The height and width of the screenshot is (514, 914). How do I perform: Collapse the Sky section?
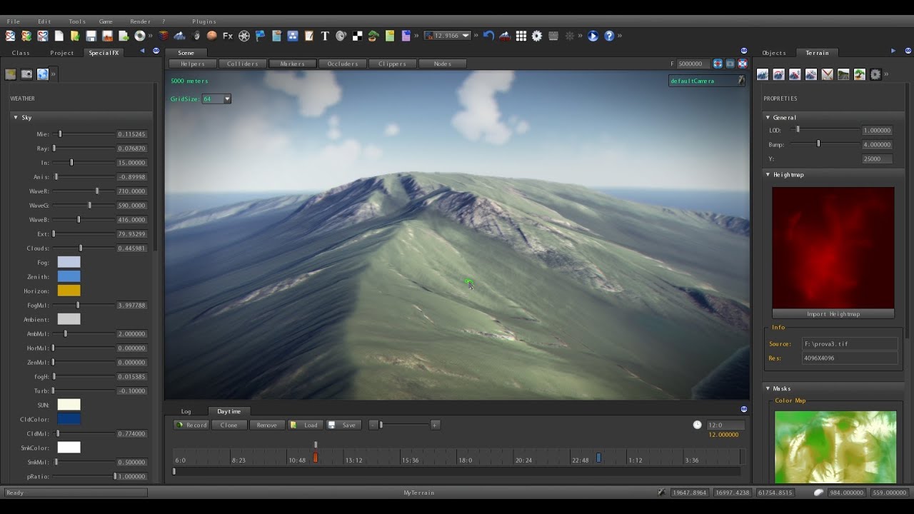(x=16, y=117)
